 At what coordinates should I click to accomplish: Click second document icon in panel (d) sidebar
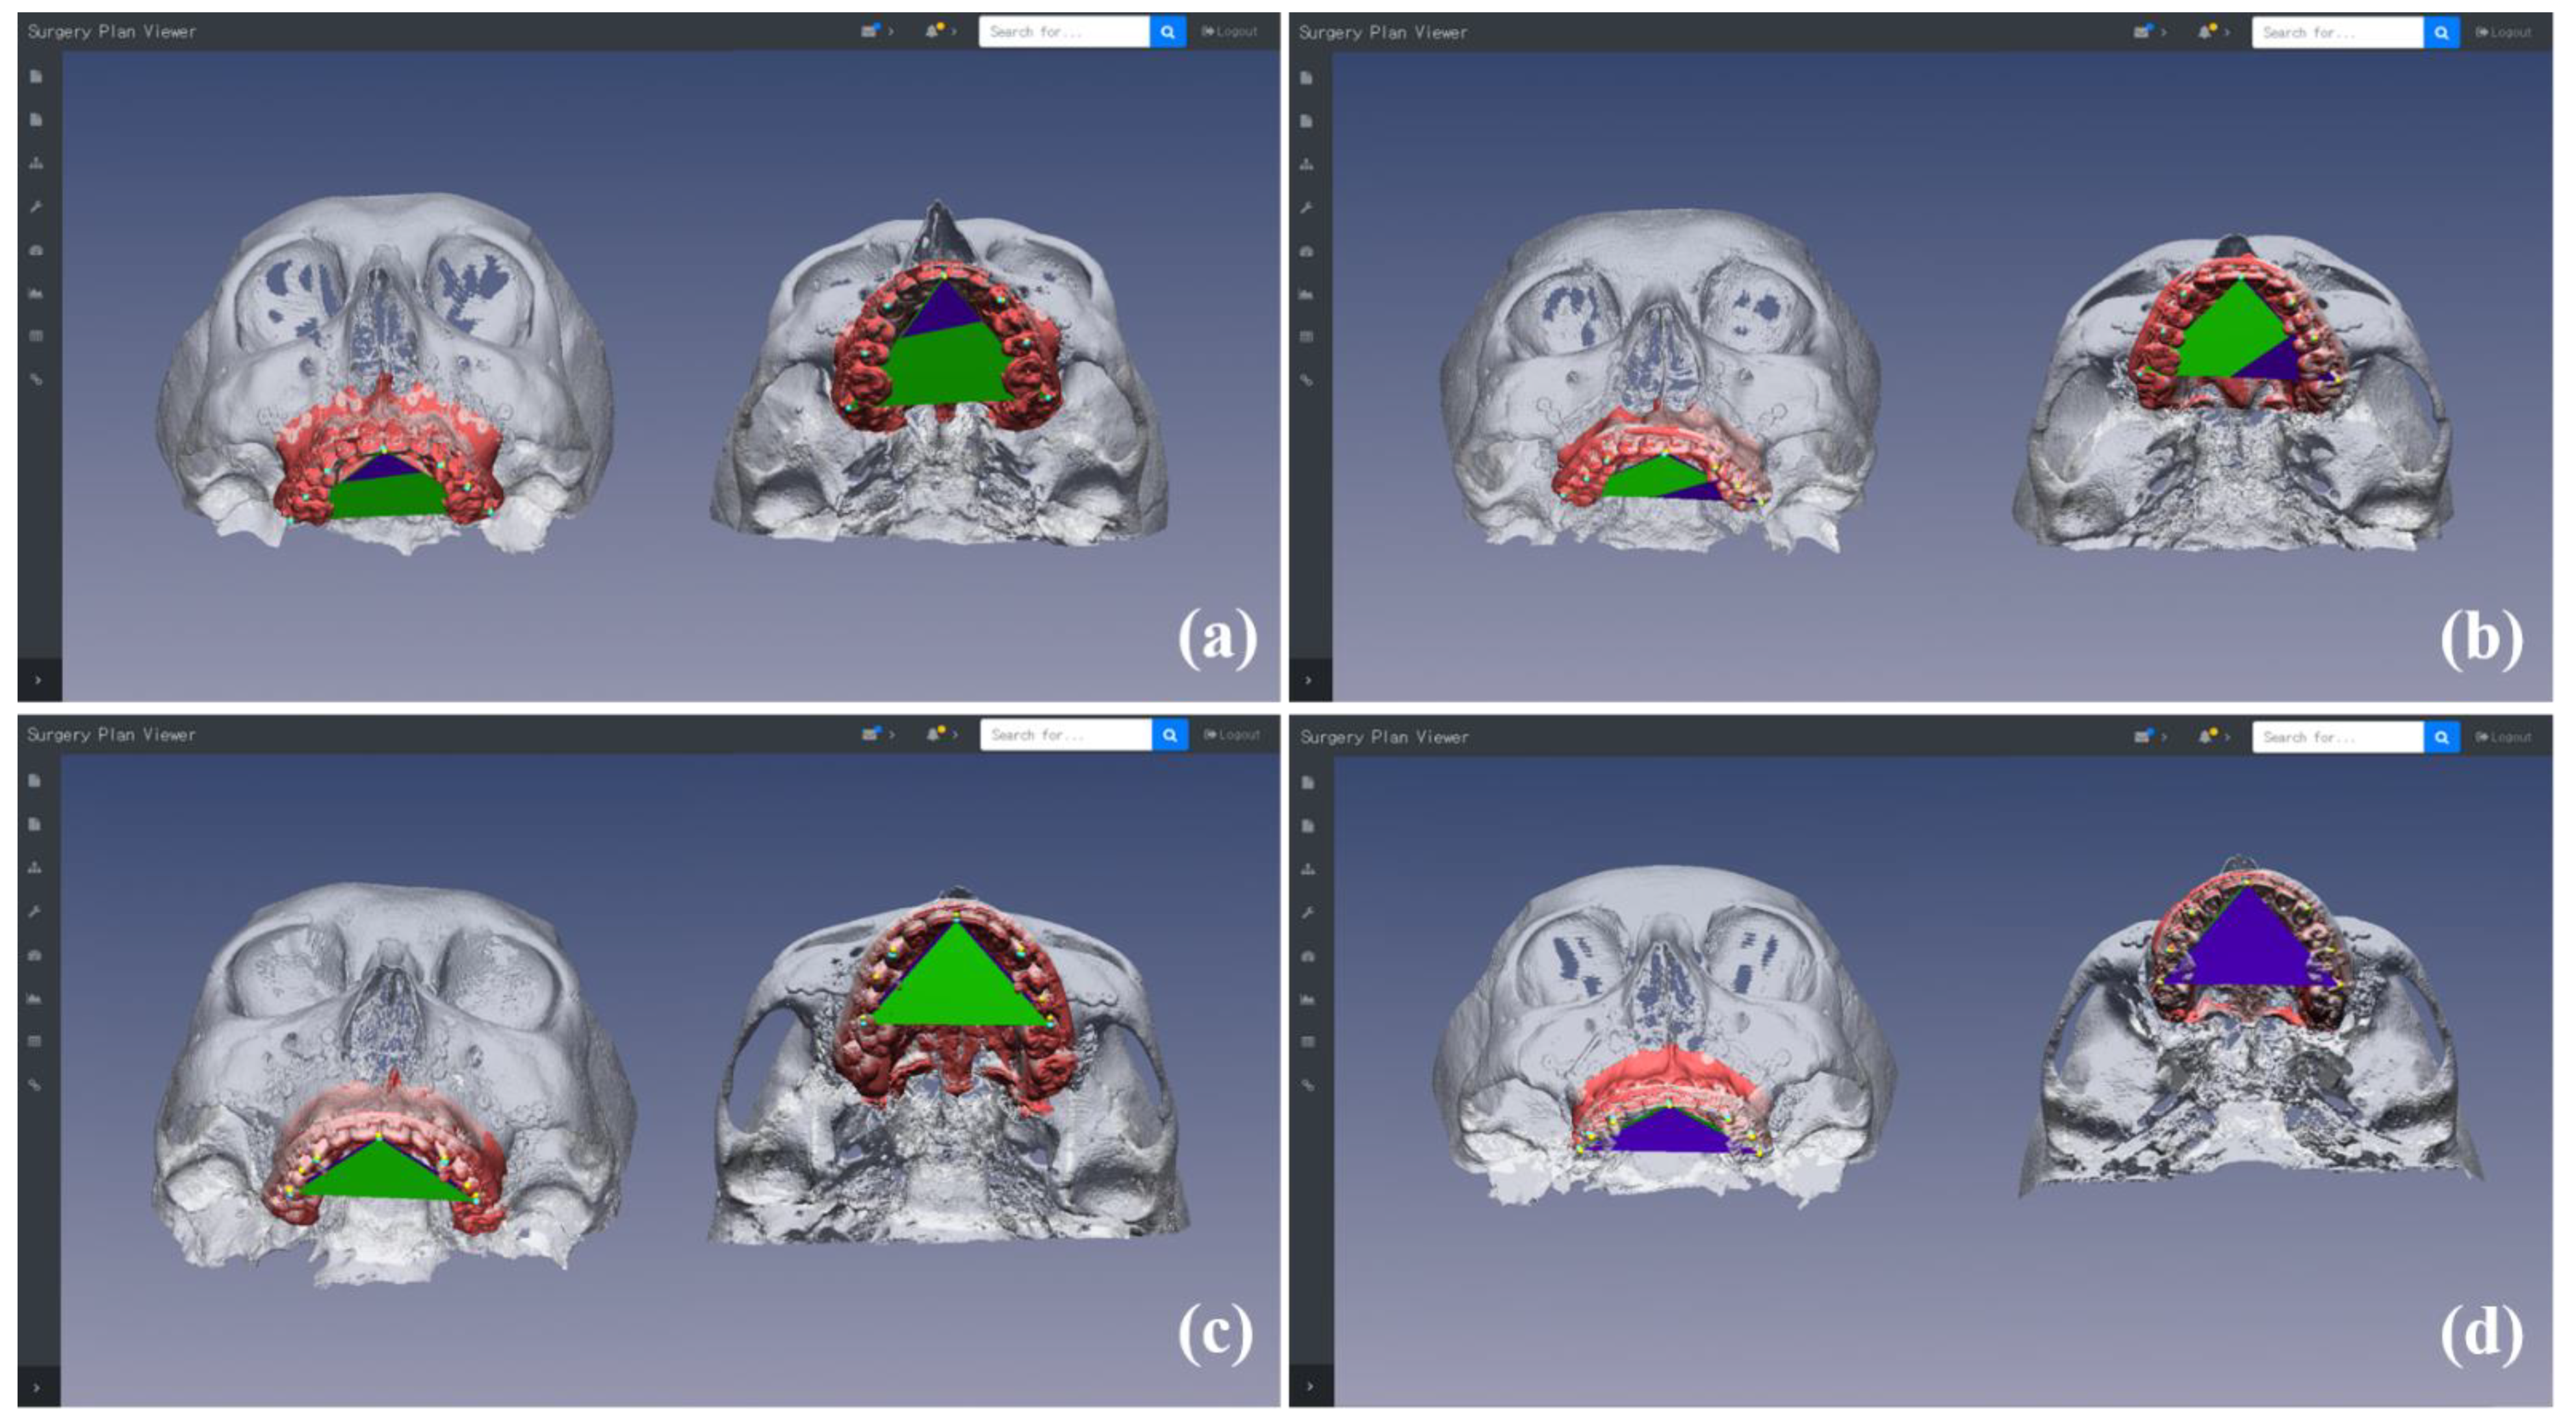(1308, 826)
